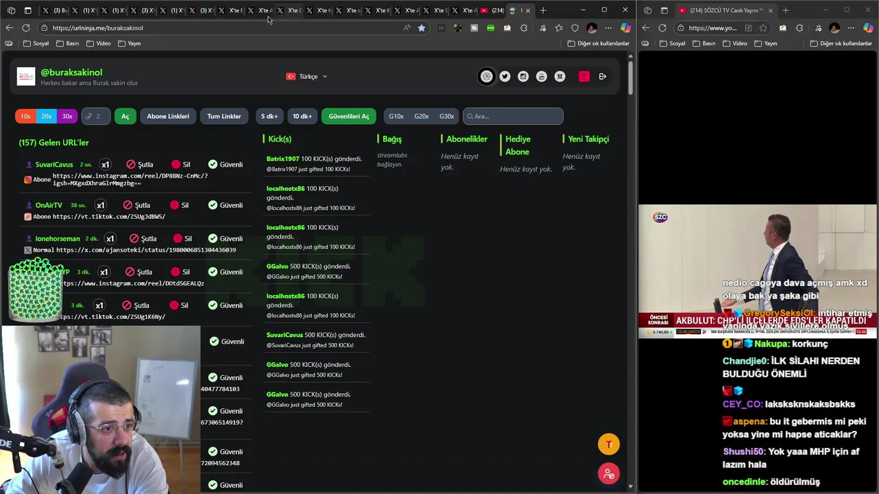Switch to the (214) YouTube tab in left browser
The height and width of the screenshot is (494, 879).
coord(493,10)
